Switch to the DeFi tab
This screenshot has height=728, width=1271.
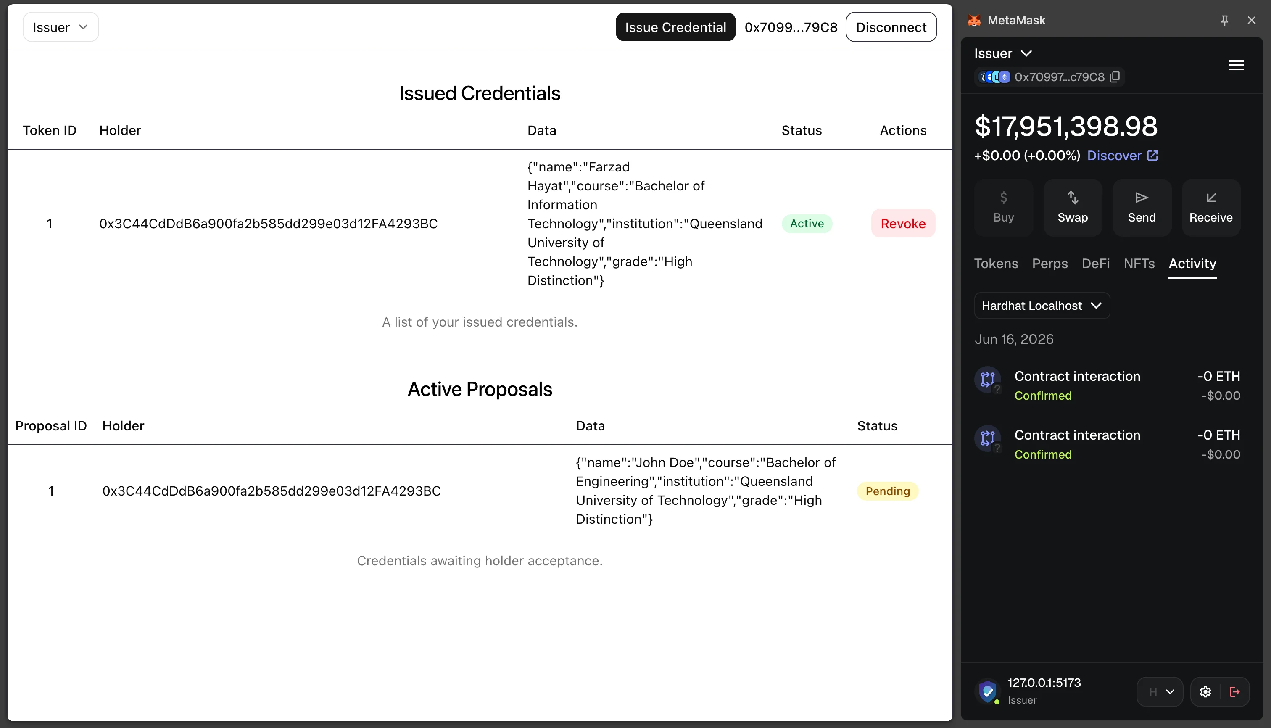click(1095, 264)
